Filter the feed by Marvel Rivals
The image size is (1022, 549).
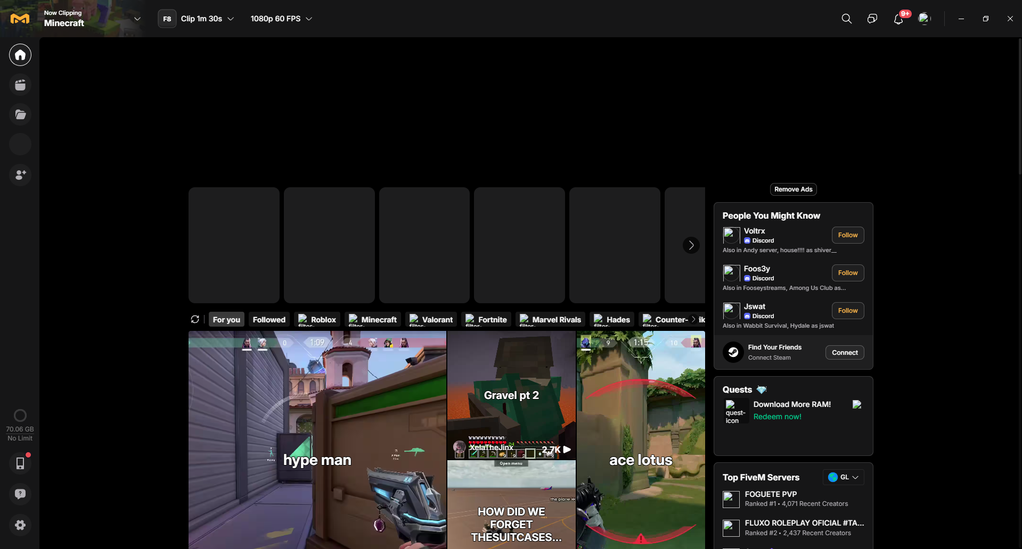pos(550,319)
